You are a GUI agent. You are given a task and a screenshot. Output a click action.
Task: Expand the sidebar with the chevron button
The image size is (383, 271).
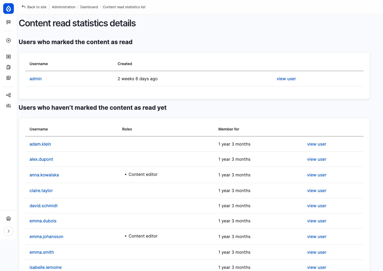9,231
